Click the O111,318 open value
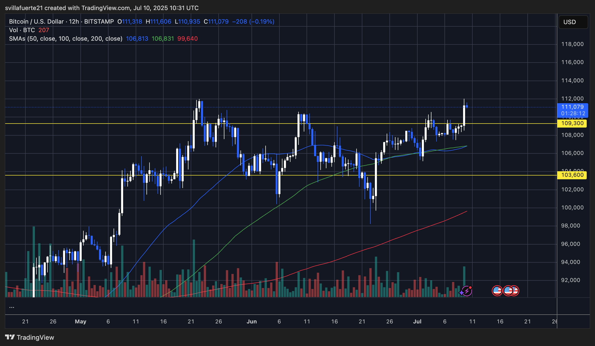The image size is (595, 346). click(x=130, y=22)
